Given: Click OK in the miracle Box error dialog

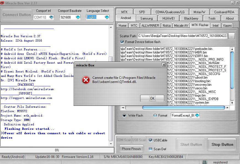Looking at the screenshot, I should pyautogui.click(x=152, y=98).
